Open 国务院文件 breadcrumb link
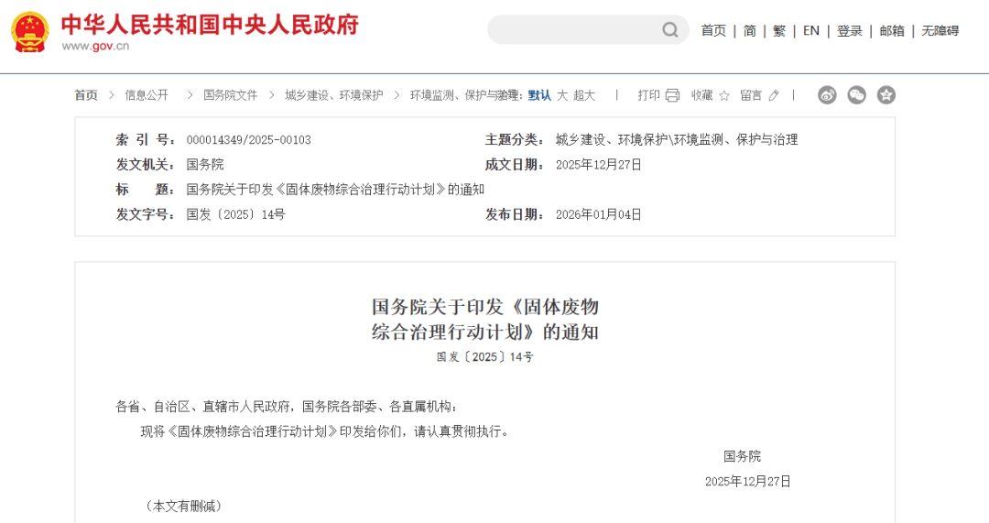 230,95
